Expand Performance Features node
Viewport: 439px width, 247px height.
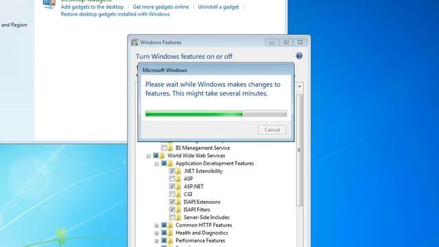tap(157, 241)
